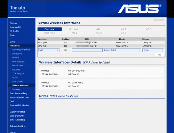
Task: Toggle the Enabled checkbox for wl0.1
Action: pyautogui.click(x=65, y=50)
